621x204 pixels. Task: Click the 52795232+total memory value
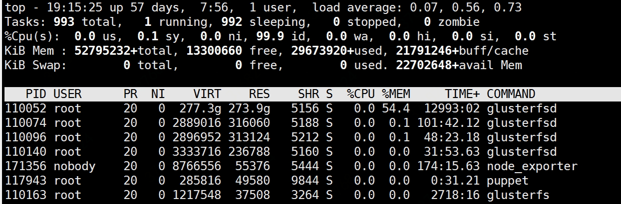124,51
